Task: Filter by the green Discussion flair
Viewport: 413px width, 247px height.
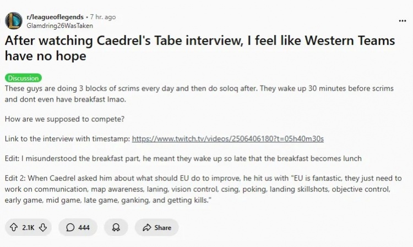Action: point(23,78)
